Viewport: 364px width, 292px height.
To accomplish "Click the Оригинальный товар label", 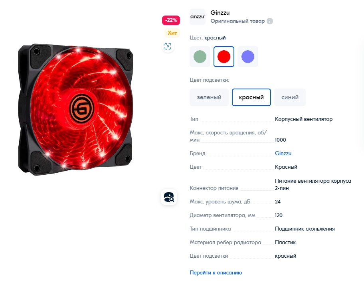I will 237,21.
